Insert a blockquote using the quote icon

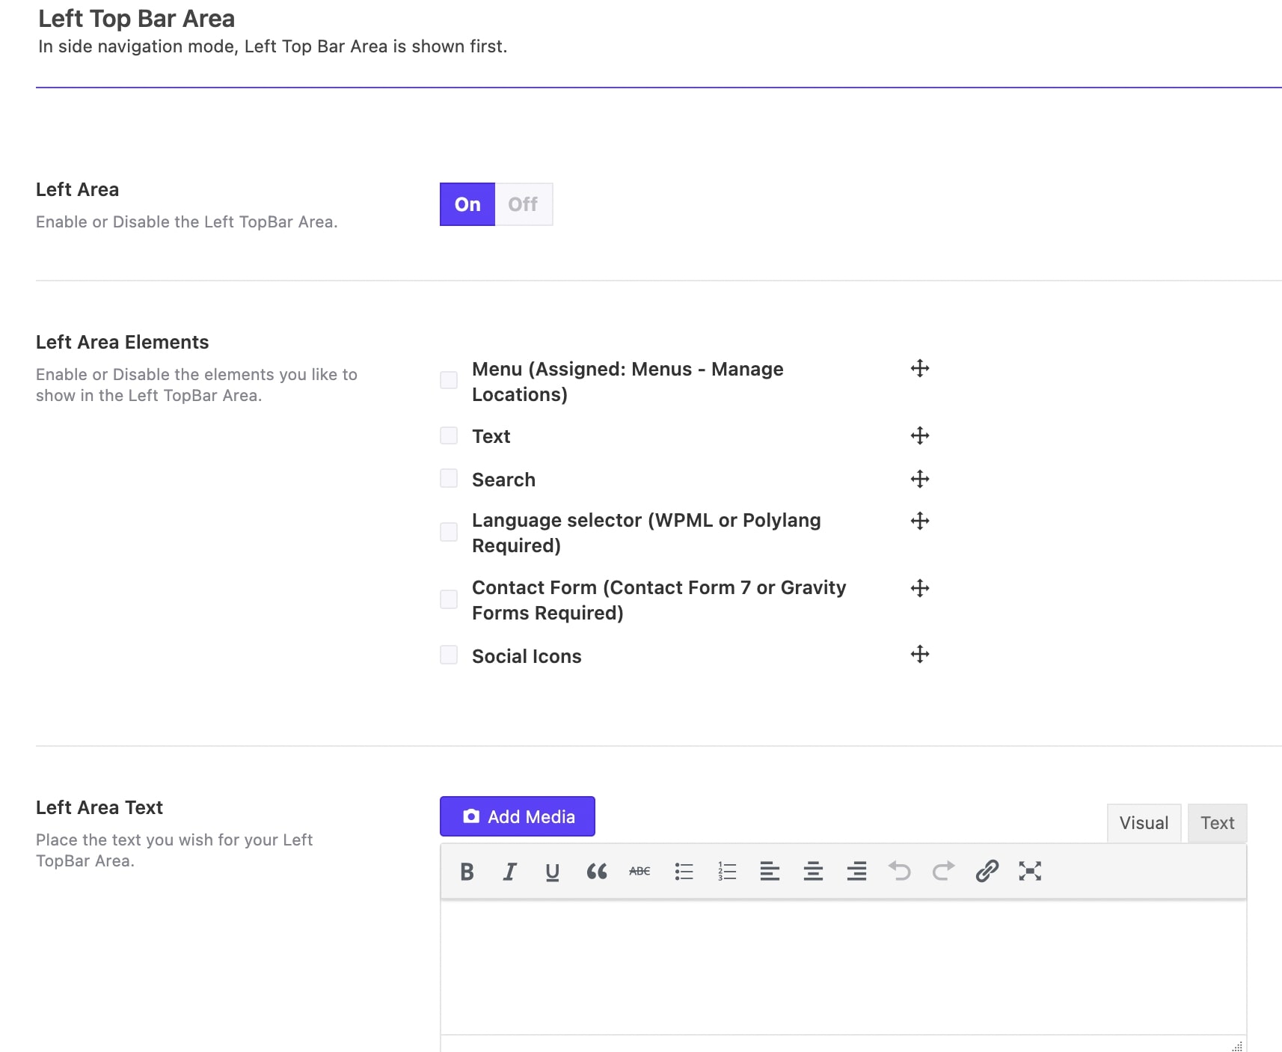[596, 872]
